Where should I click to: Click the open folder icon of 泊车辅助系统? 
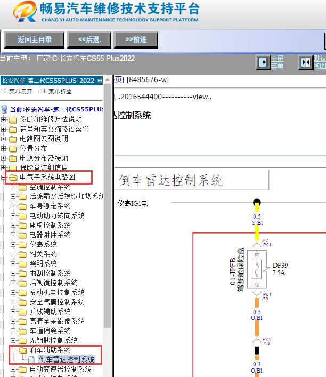coord(22,350)
